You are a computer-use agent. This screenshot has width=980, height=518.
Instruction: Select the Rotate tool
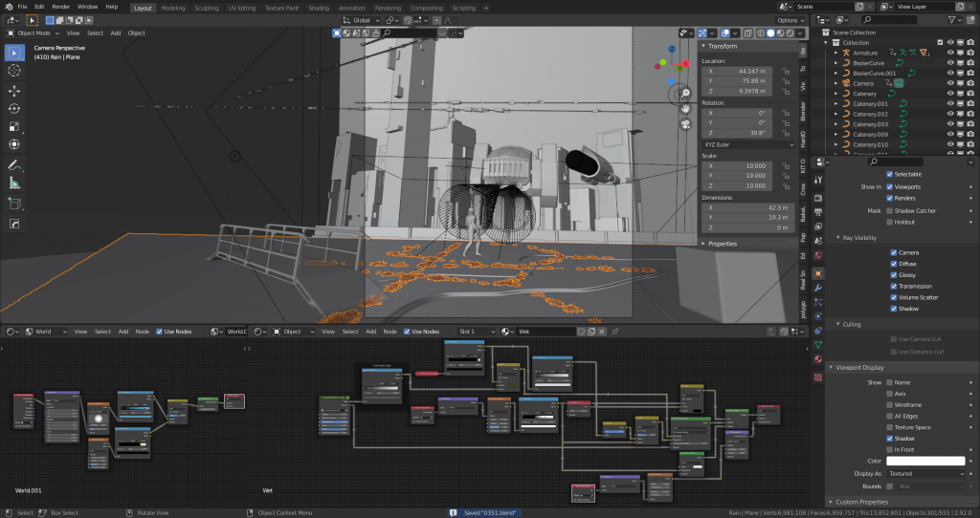tap(14, 109)
